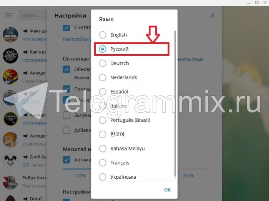Toggle the Запускать checkbox in settings
269x201 pixels.
point(66,115)
